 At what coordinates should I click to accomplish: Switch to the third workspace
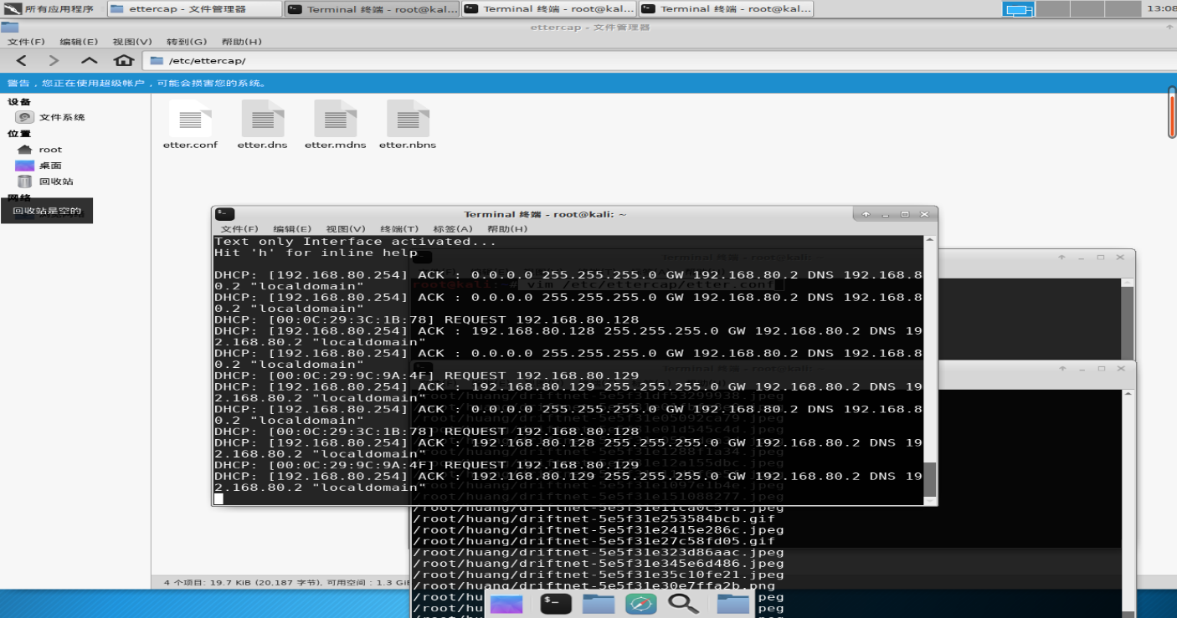[1087, 9]
